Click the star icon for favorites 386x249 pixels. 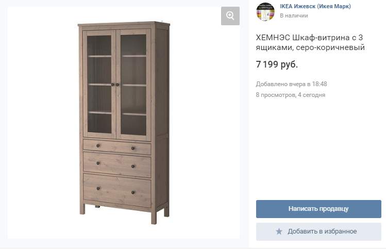(279, 231)
